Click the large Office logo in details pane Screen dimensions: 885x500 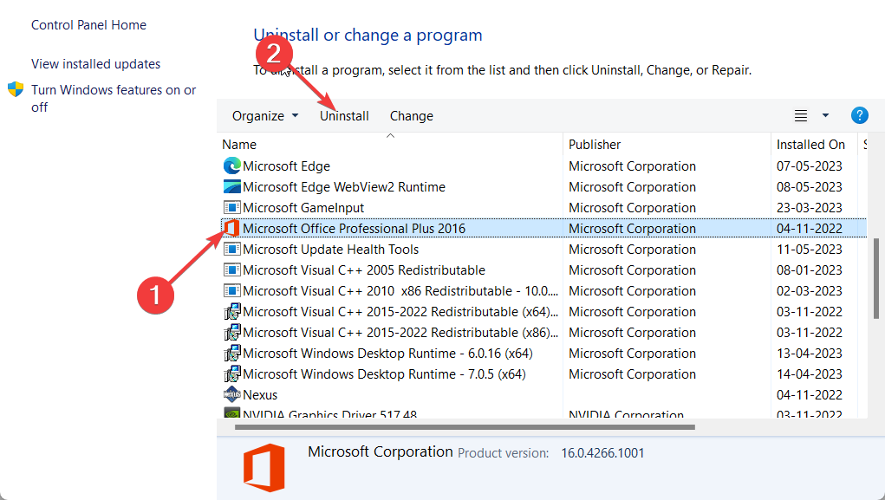point(264,468)
